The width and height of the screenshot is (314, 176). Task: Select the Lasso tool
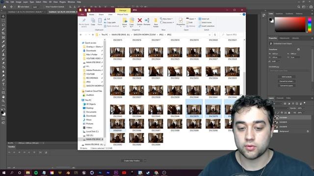point(3,25)
